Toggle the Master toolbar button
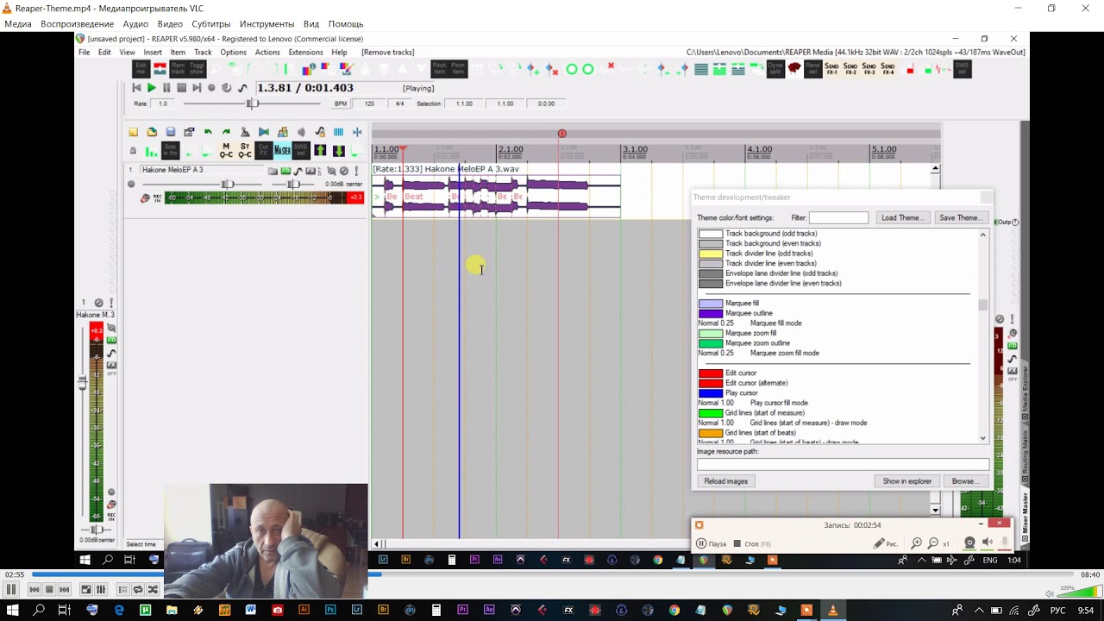Viewport: 1104px width, 621px height. tap(282, 151)
